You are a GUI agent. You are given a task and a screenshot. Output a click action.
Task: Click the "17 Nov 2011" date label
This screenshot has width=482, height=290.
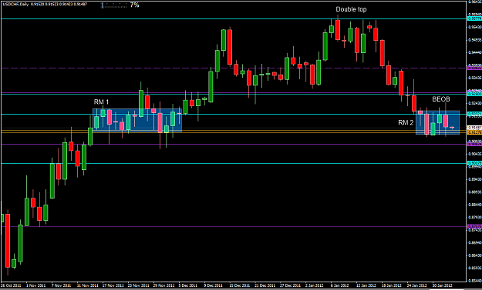113,285
